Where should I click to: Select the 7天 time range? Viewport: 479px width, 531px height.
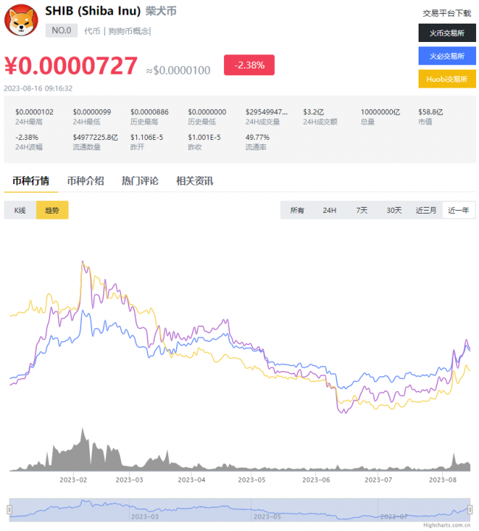pos(361,211)
